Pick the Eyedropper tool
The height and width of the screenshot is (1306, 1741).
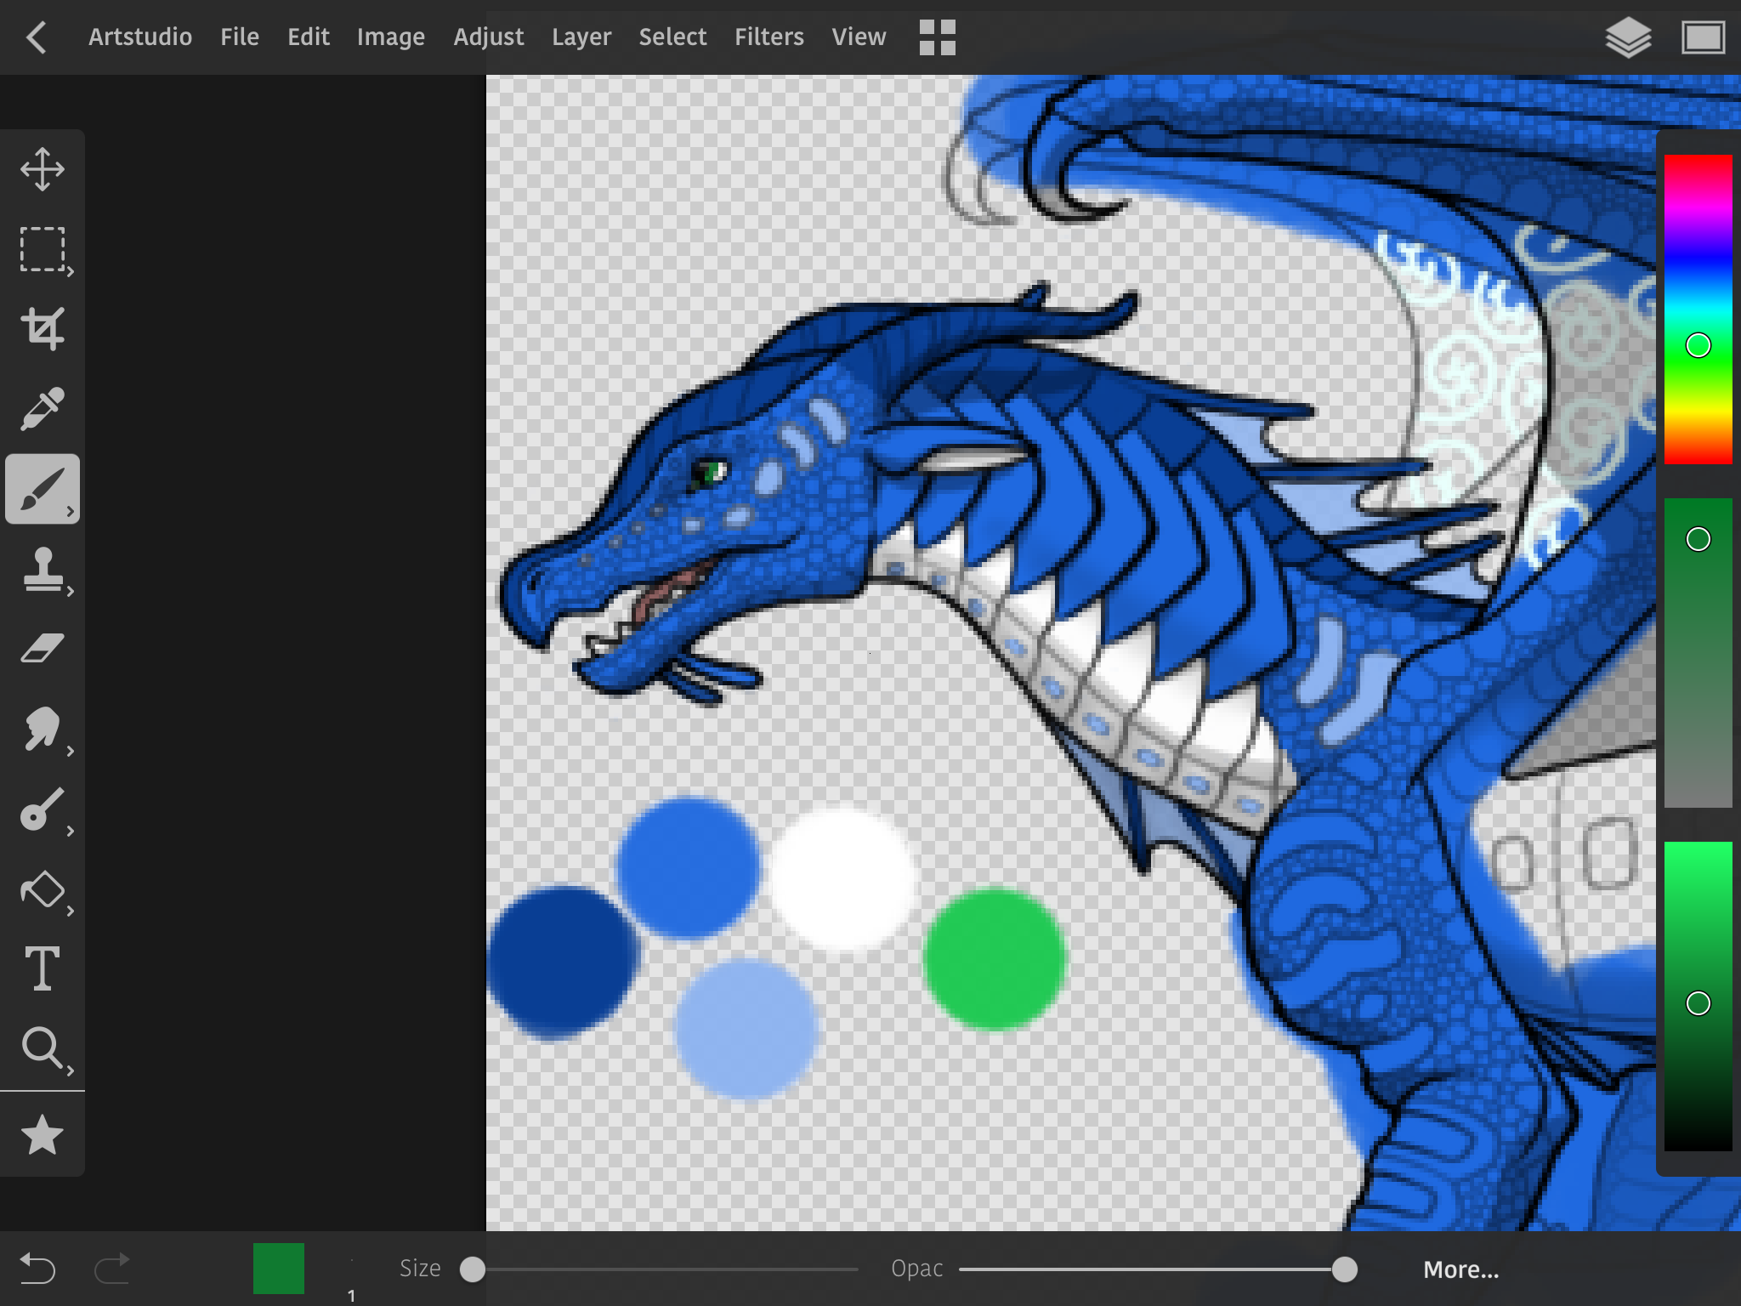[x=43, y=408]
